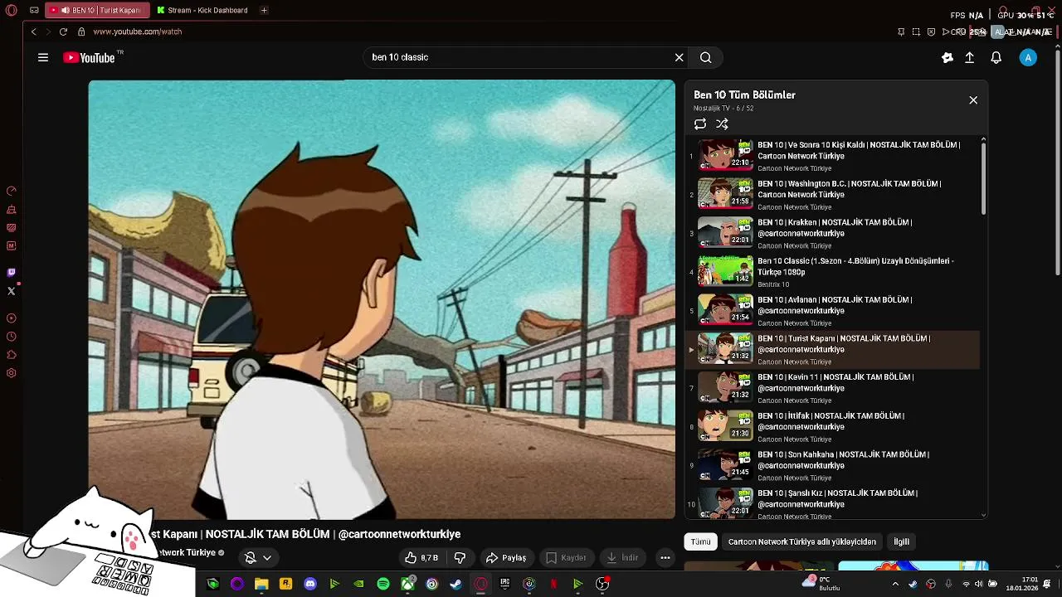
Task: Select the İlgili filter chip
Action: click(x=901, y=541)
